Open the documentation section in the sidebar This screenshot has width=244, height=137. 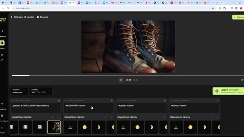[x=2, y=118]
